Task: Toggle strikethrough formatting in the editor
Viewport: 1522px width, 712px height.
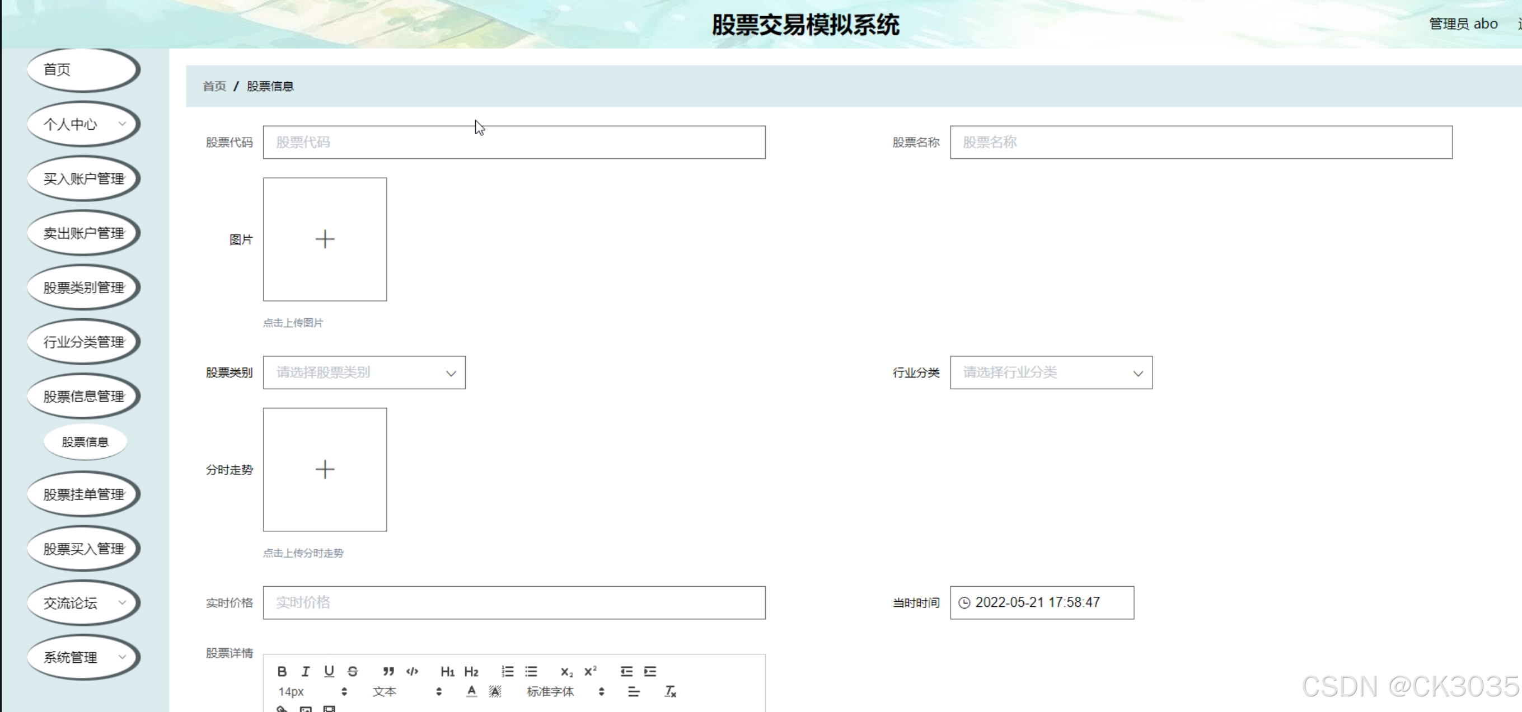Action: (353, 671)
